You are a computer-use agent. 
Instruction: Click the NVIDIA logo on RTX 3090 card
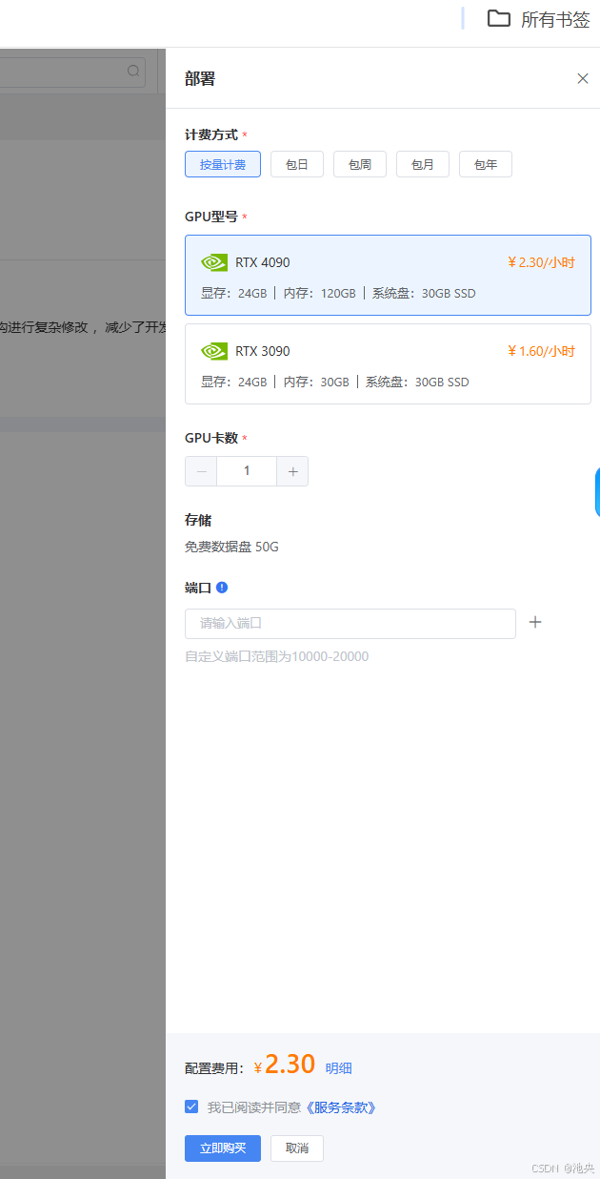click(x=214, y=351)
